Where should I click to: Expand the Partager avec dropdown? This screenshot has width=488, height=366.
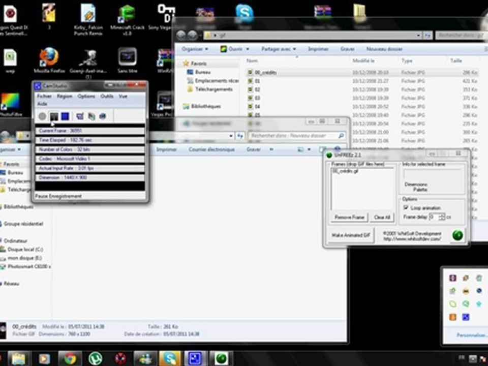[x=278, y=49]
